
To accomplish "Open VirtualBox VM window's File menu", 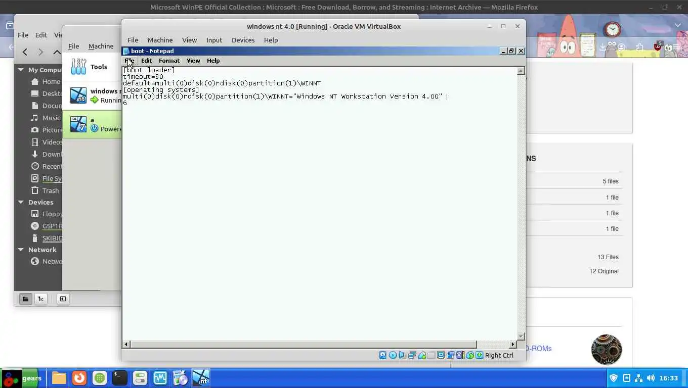I will click(133, 40).
